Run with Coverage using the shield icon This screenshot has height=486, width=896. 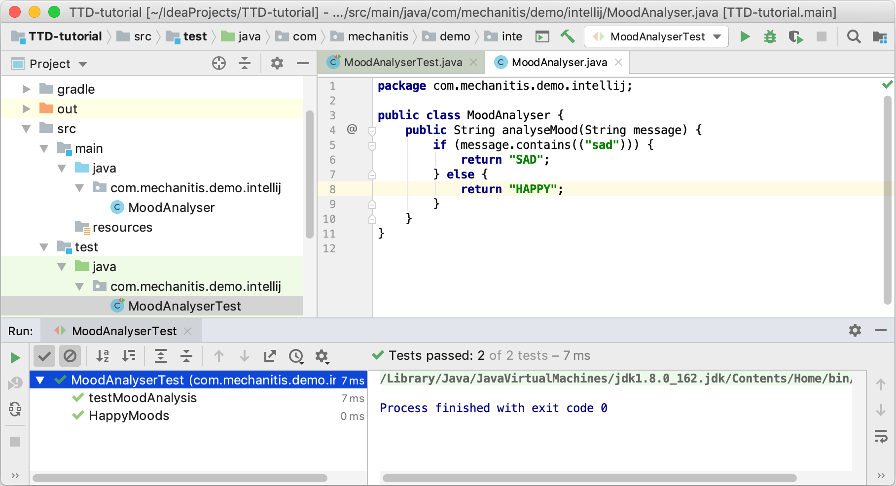click(x=795, y=36)
